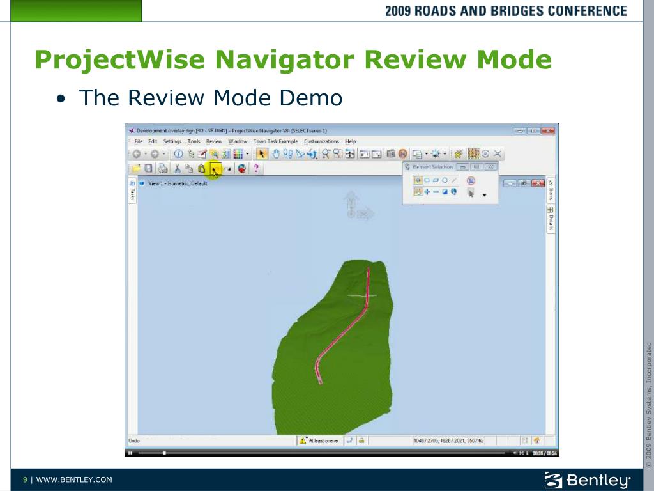Click the orange circular icon in toolbar
Viewport: 654px width, 491px height.
click(402, 154)
